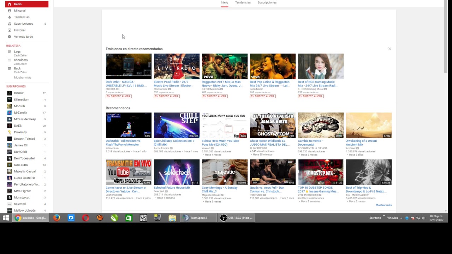
Task: Play the TOP 10 DUBSTEP SONGS thumbnail
Action: (x=321, y=172)
